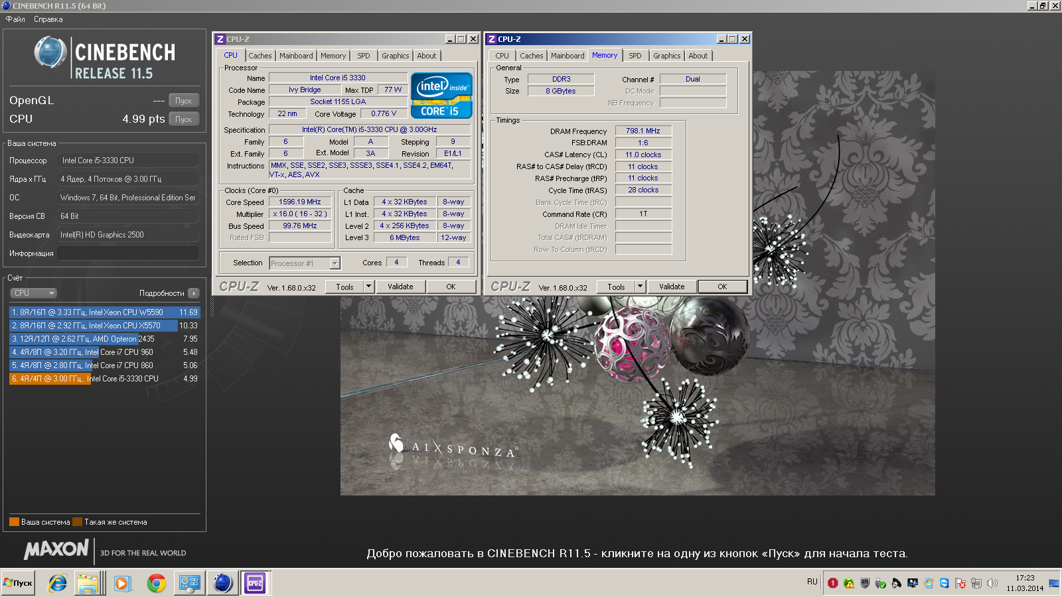
Task: Click OK in left CPU-Z window
Action: [451, 287]
